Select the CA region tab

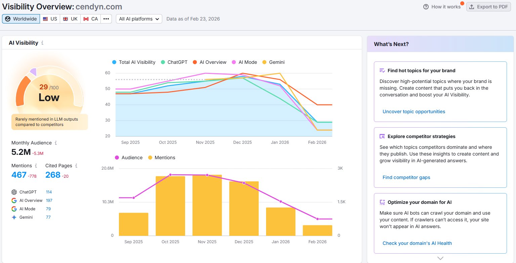[91, 19]
